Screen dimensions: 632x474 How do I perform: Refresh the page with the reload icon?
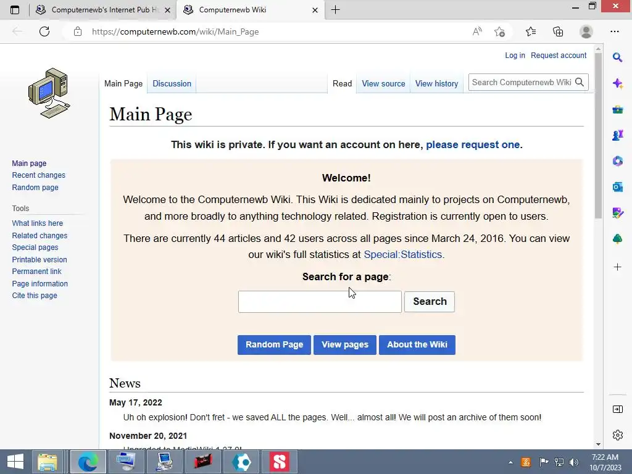coord(44,31)
